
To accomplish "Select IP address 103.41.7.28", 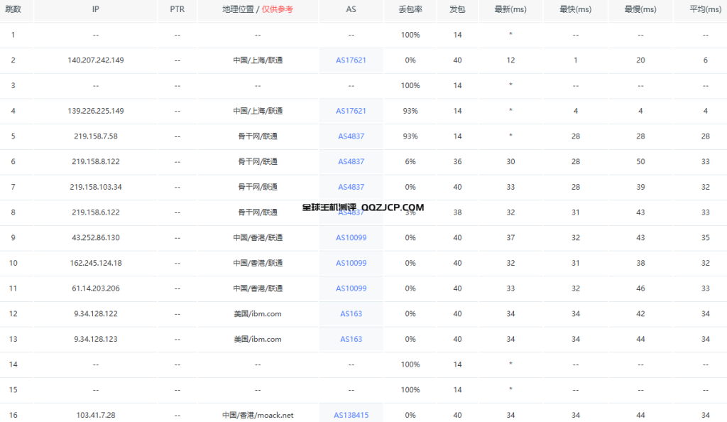I will coord(95,415).
